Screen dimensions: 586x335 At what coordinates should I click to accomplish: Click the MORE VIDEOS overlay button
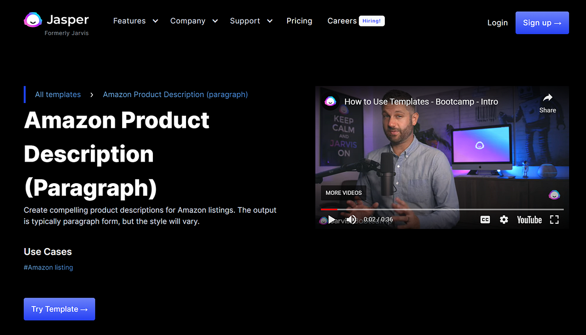(x=344, y=193)
